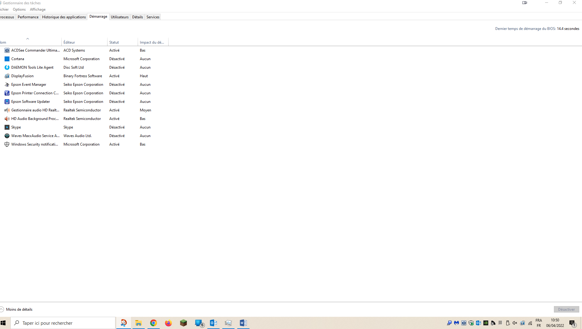Image resolution: width=582 pixels, height=329 pixels.
Task: Click the Windows Start button
Action: coord(3,323)
